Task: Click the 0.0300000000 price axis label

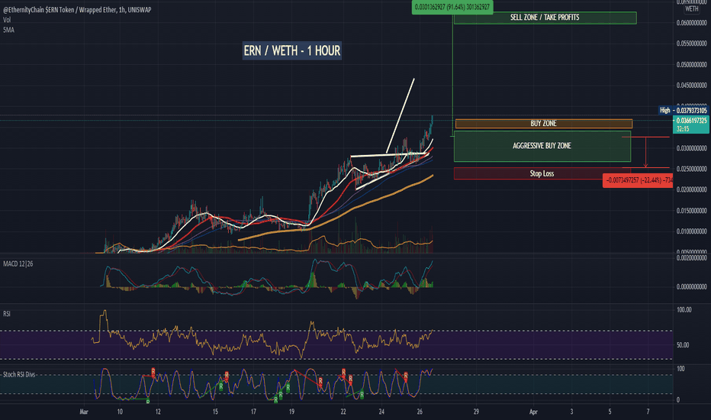Action: point(691,148)
